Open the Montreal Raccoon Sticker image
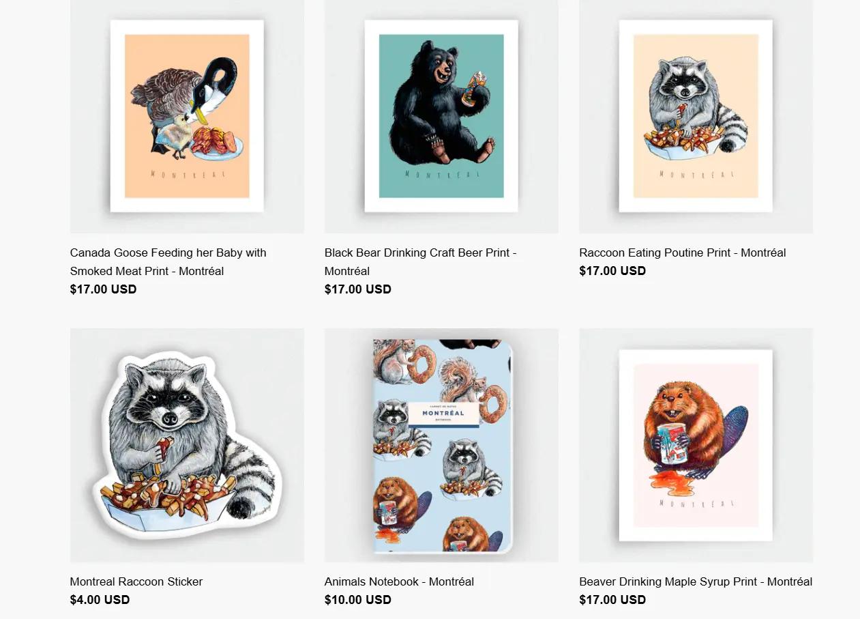 [x=187, y=445]
